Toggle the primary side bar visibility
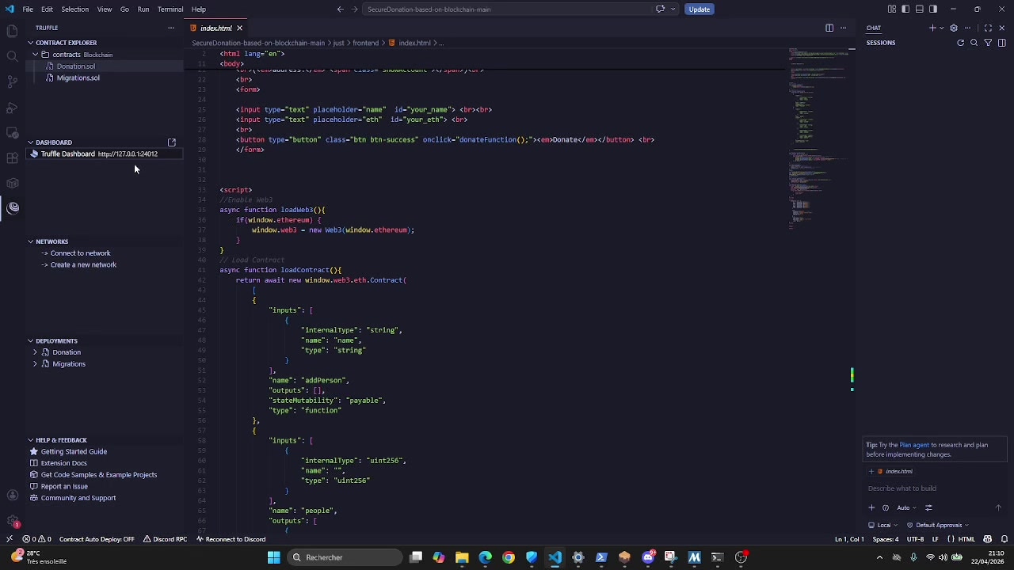The height and width of the screenshot is (570, 1014). (x=905, y=9)
